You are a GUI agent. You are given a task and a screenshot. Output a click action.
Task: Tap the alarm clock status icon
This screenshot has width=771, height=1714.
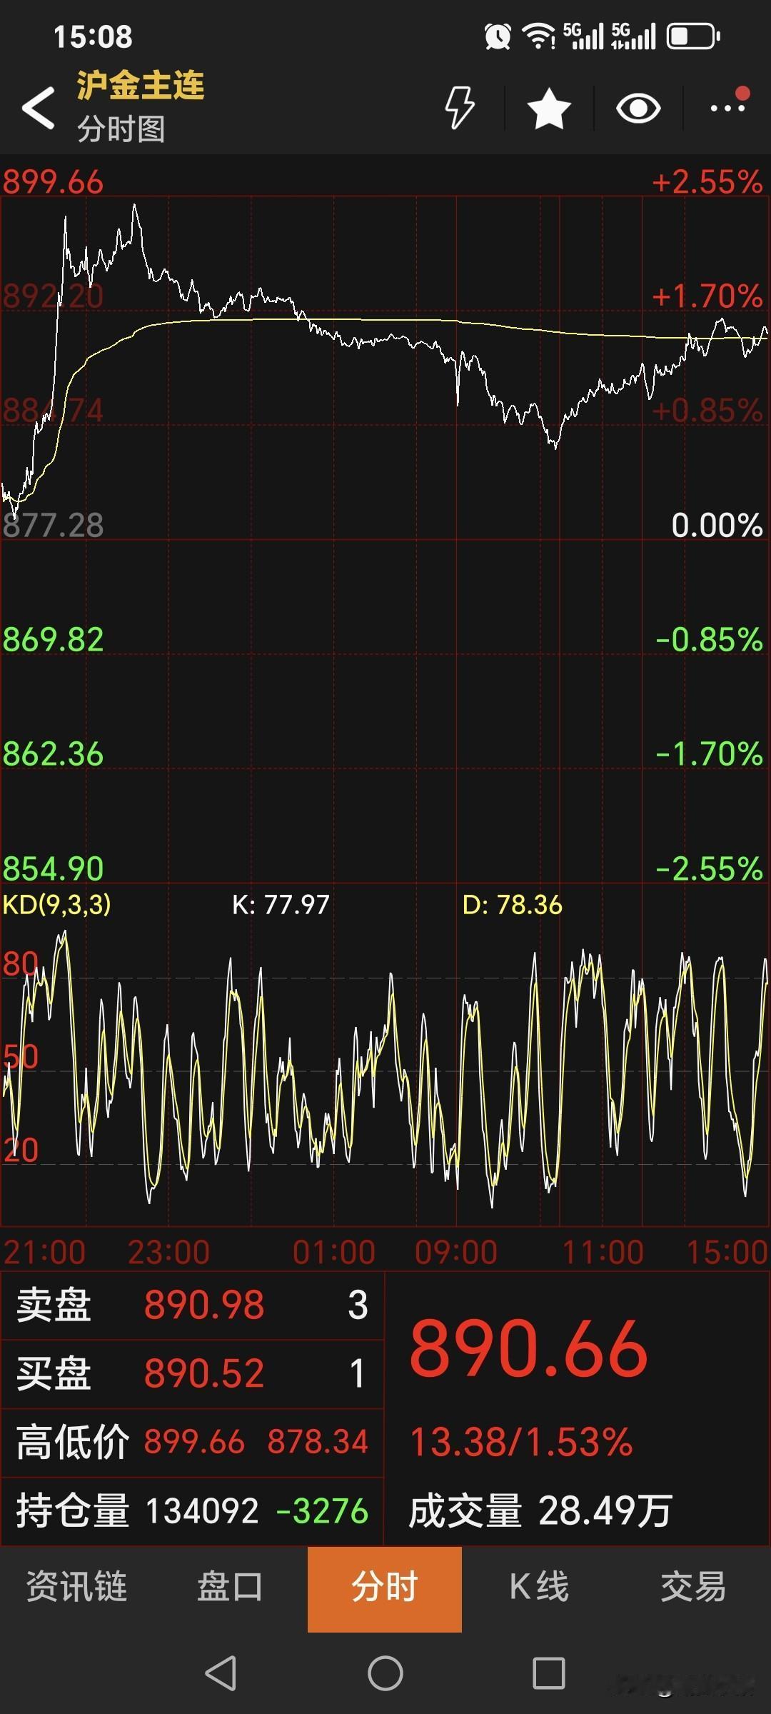498,36
